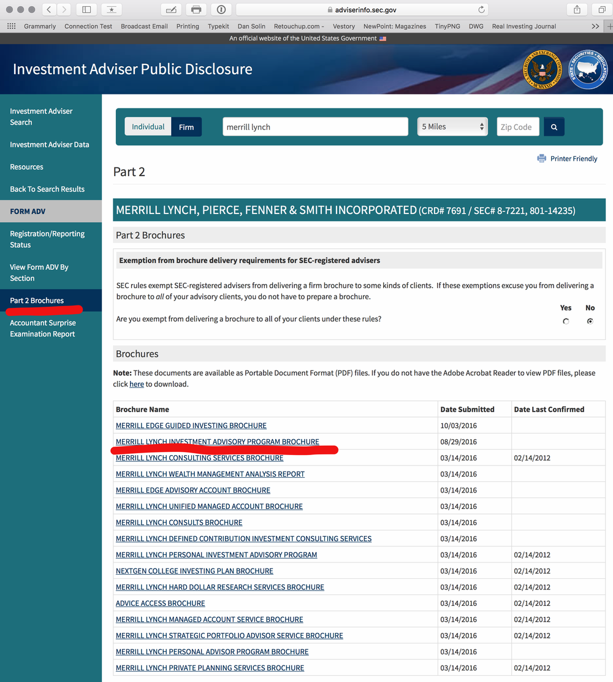Select the No exemption radio button
The width and height of the screenshot is (613, 682).
point(590,321)
